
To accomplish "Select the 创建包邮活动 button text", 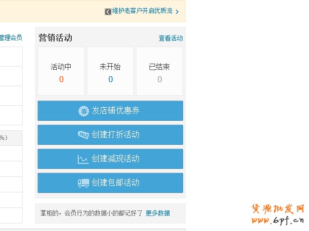I will click(x=115, y=183).
